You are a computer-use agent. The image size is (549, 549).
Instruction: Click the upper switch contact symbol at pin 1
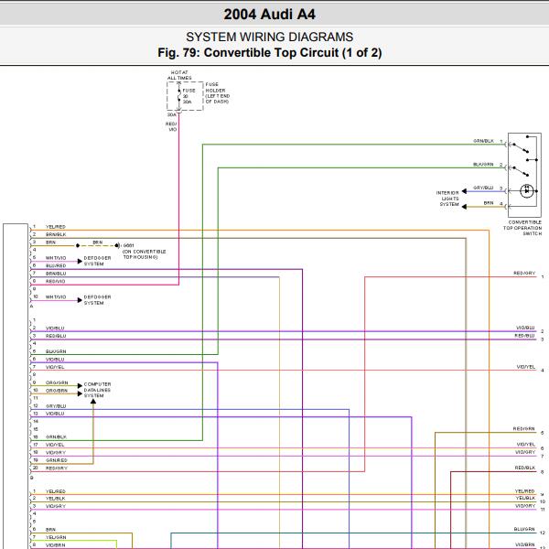(x=521, y=148)
